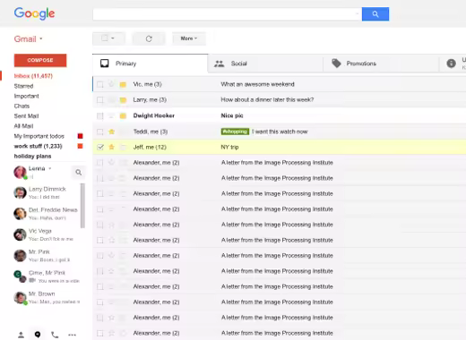Click the chat list scrollbar
The height and width of the screenshot is (340, 466).
pyautogui.click(x=82, y=206)
